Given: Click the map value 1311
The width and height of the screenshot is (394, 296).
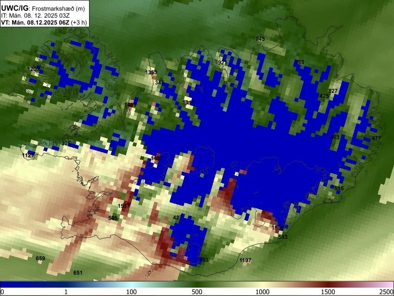Looking at the screenshot, I should 189,103.
